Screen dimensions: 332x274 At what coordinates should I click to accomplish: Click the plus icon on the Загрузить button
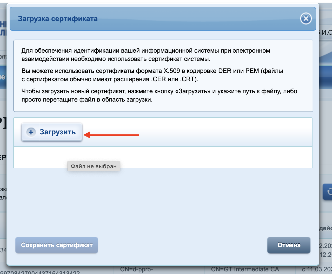point(31,132)
